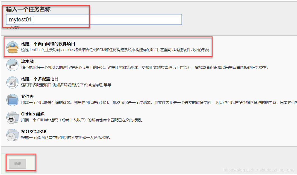Click description starting 精心地组织一个可以长期运行

point(145,67)
